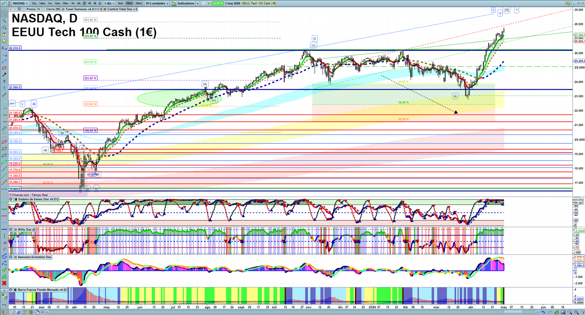Select the ruler measurement tool
585x315 pixels.
[x=4, y=129]
